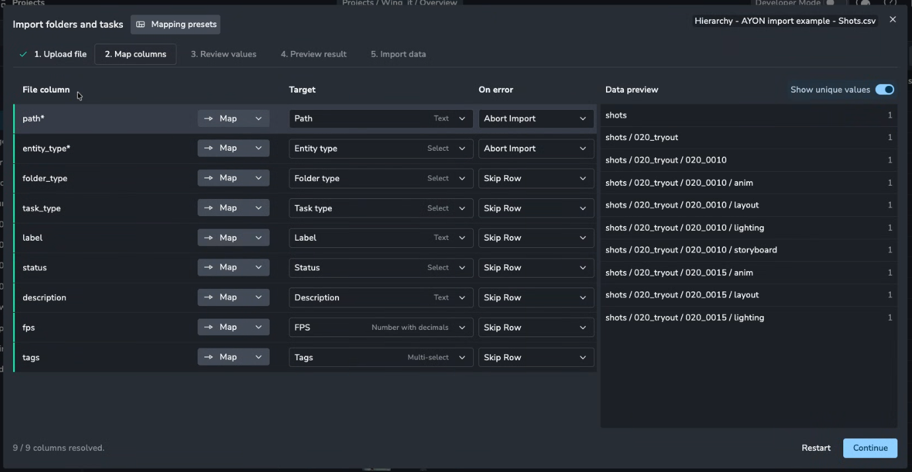Open the Mapping presets button

(x=175, y=24)
